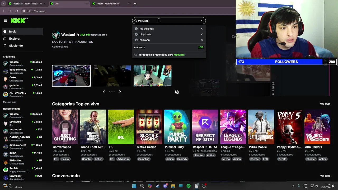338x190 pixels.
Task: Clear the search field text
Action: pos(202,21)
